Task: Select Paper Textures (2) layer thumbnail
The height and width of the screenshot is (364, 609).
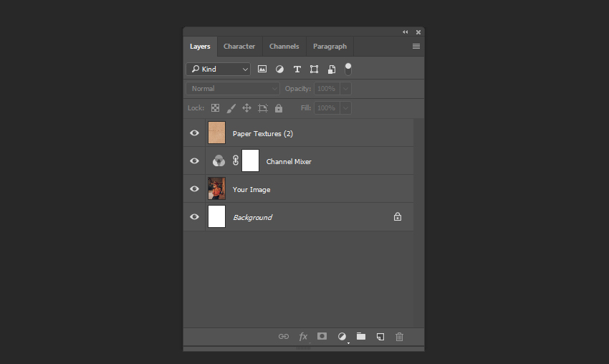Action: [x=216, y=133]
